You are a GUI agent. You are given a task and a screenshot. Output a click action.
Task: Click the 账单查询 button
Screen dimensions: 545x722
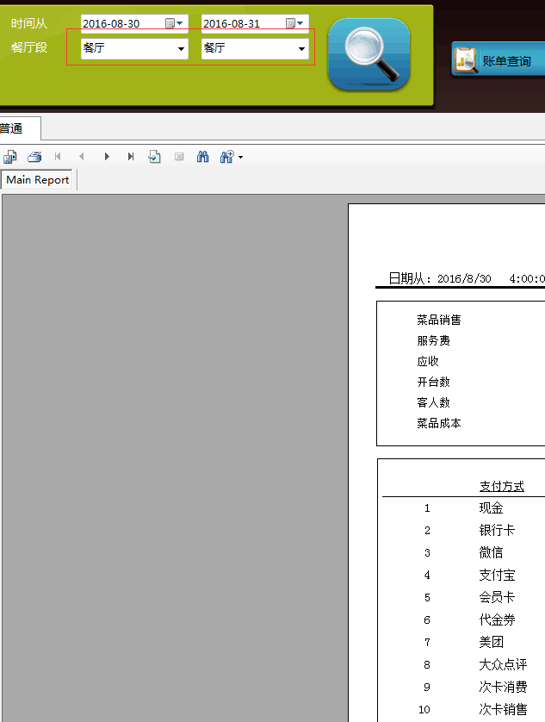pos(498,59)
